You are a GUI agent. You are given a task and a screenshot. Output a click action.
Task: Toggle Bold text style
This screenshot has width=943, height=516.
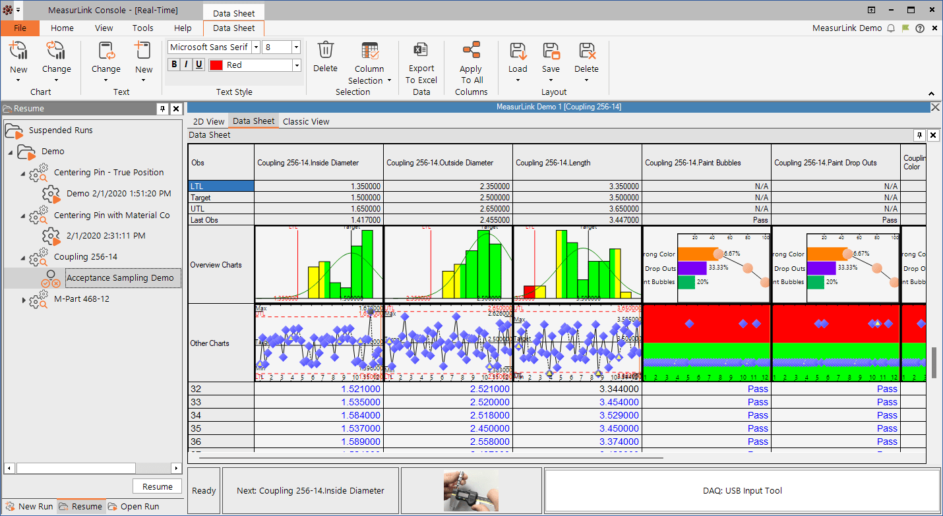coord(174,65)
